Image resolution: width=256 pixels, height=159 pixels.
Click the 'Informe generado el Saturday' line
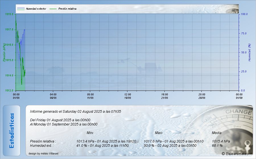(75, 112)
